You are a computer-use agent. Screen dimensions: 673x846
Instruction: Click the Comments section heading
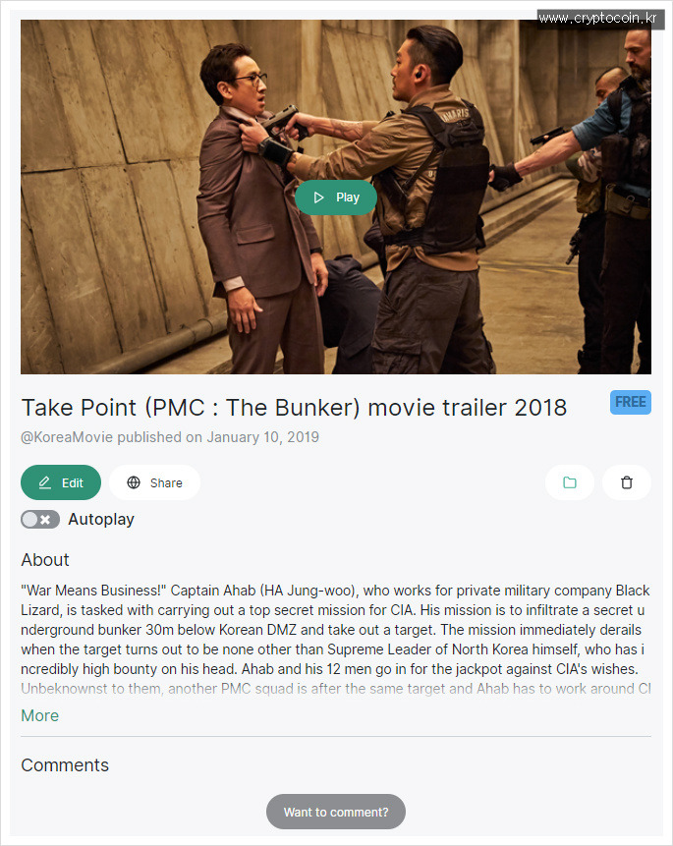(x=65, y=765)
